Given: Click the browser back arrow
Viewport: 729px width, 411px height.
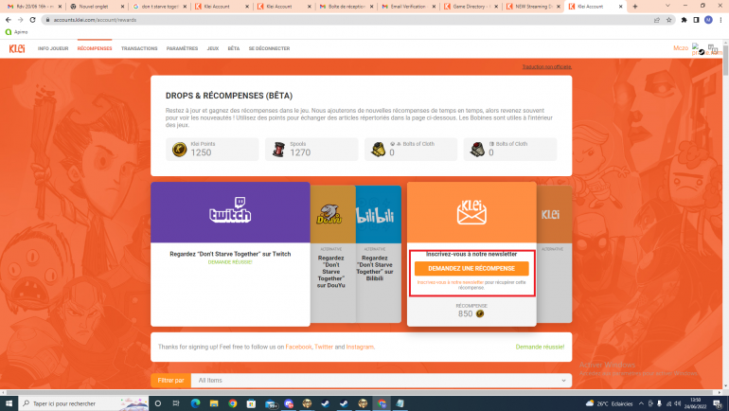Looking at the screenshot, I should (x=8, y=20).
